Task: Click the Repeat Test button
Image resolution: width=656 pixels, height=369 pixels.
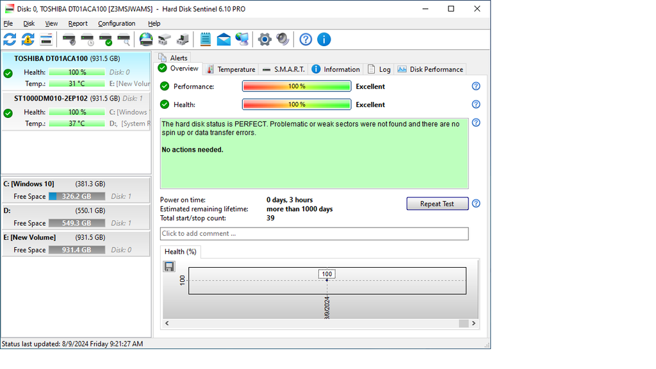Action: (437, 204)
